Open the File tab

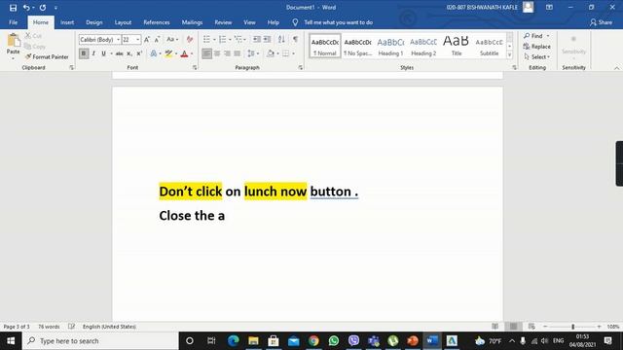click(x=13, y=22)
